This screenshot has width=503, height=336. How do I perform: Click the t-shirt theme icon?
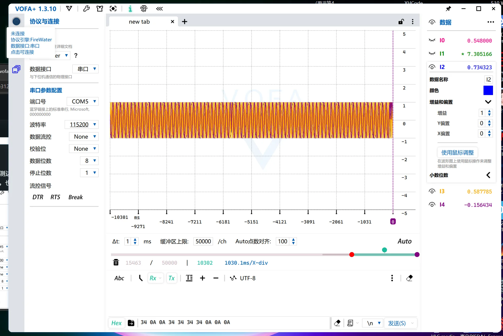tap(100, 9)
